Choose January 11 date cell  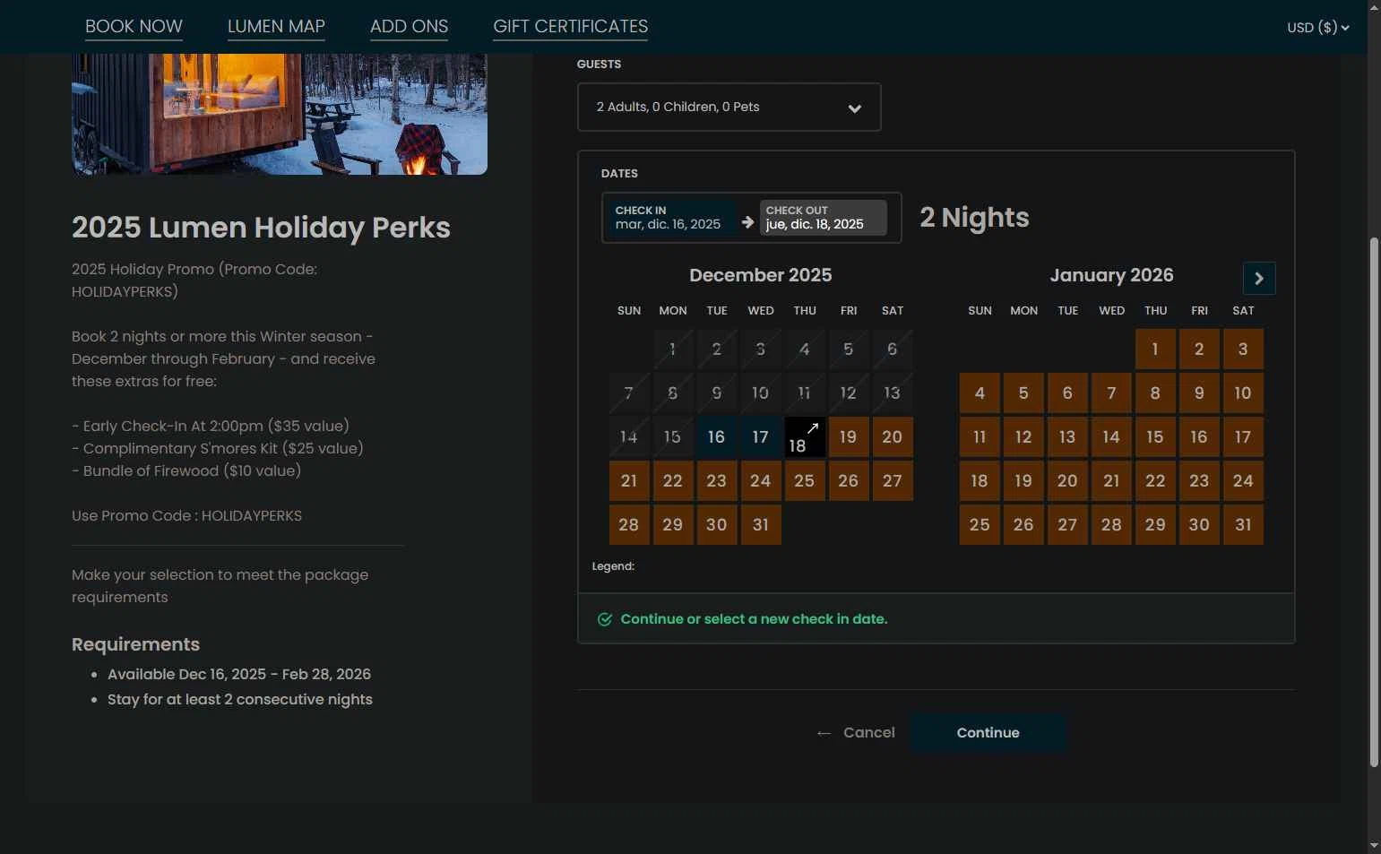coord(980,437)
